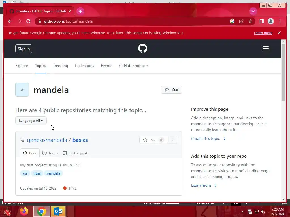
Task: Close the mandela GitHub Topics tab
Action: (70, 11)
